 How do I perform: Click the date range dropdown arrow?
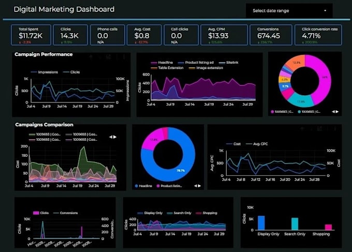coord(325,10)
